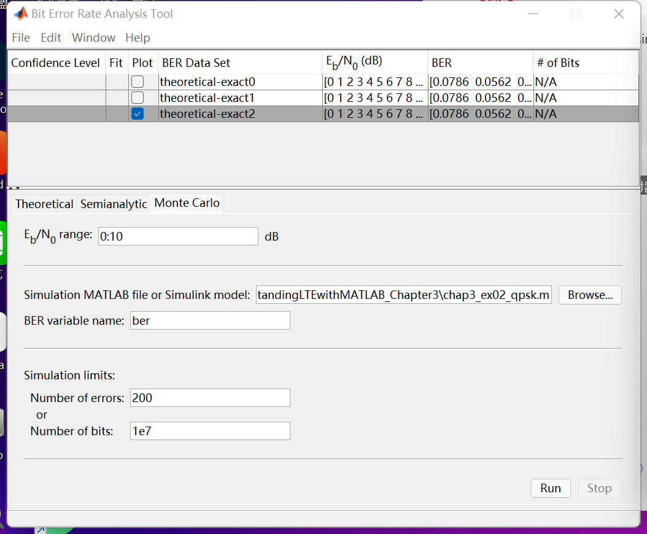Switch to the Semianalytic tab
The width and height of the screenshot is (647, 534).
(x=114, y=204)
